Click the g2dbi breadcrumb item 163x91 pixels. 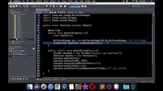(63, 79)
